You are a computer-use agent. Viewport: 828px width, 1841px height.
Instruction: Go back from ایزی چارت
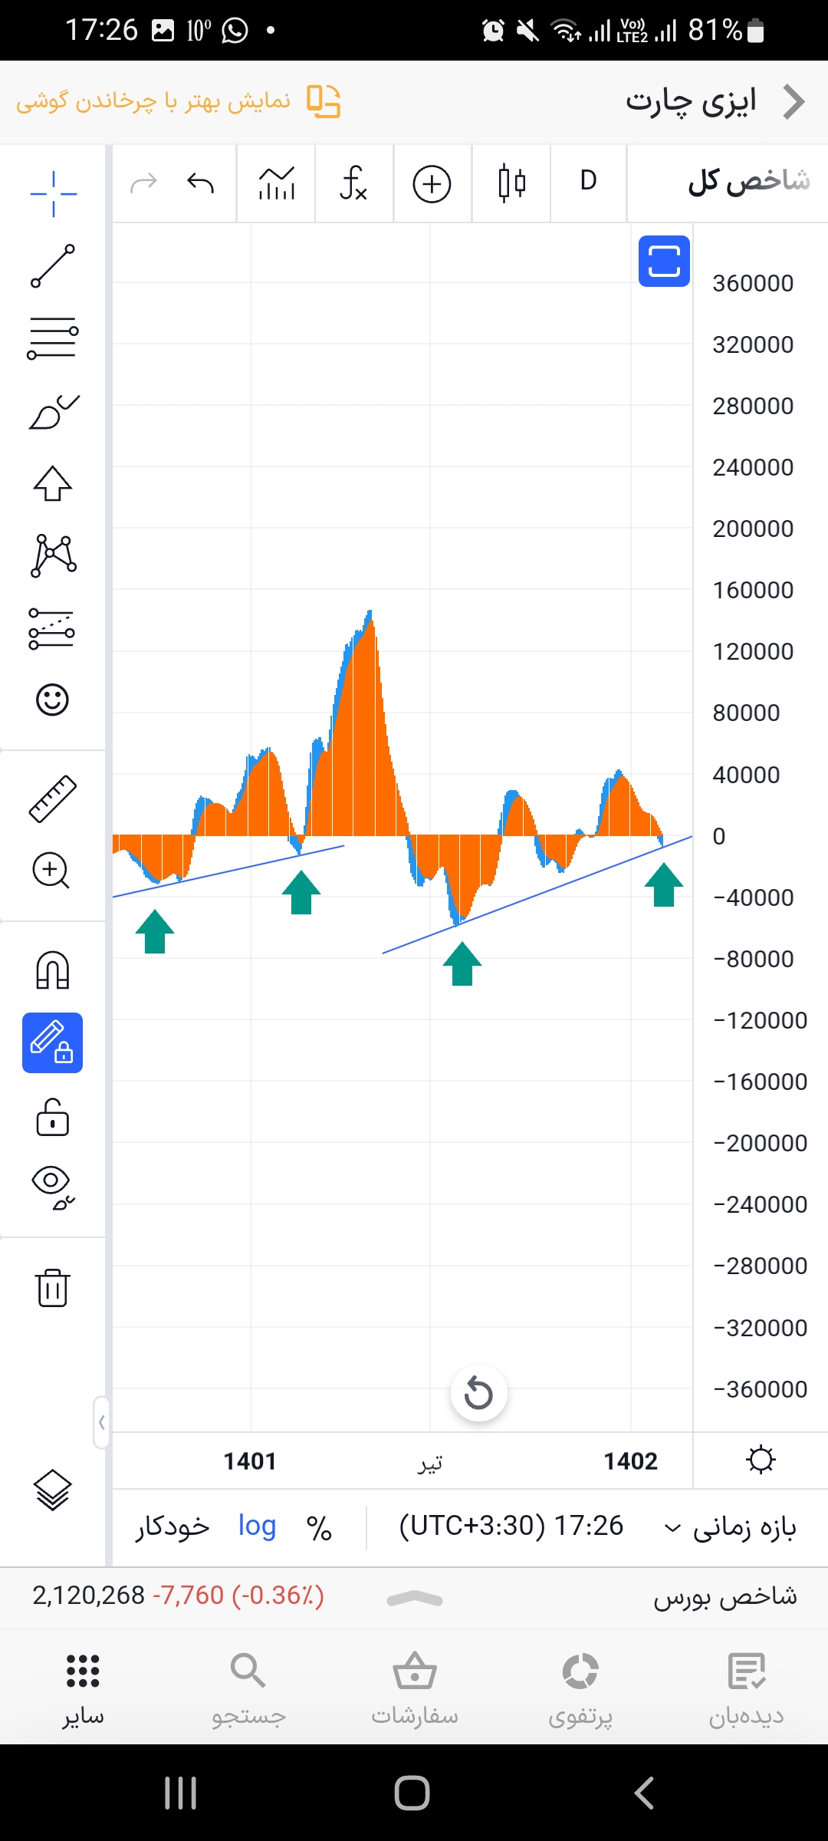794,102
